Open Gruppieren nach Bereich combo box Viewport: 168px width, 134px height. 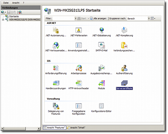[138, 19]
